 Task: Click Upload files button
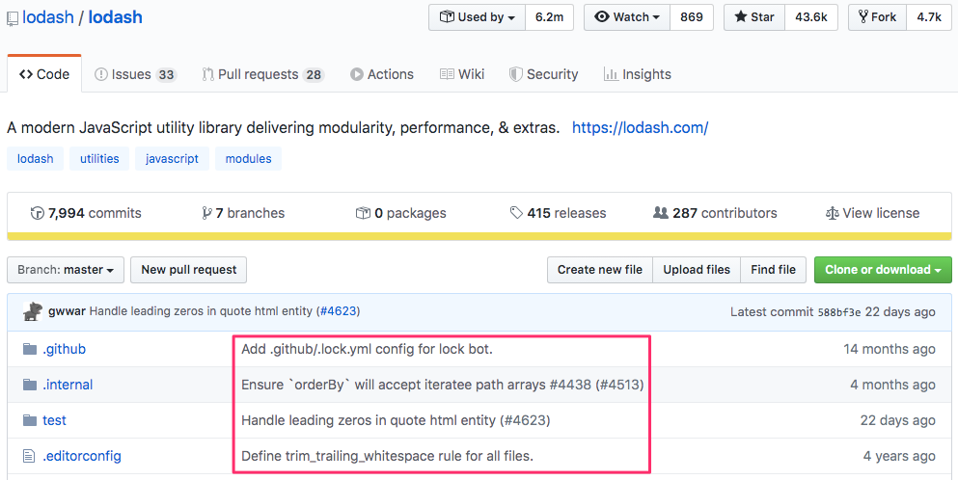point(698,270)
